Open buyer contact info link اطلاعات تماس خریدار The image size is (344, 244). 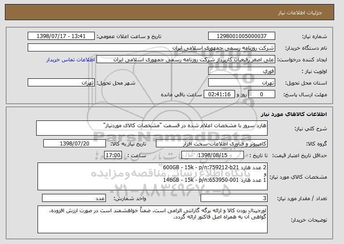71,60
